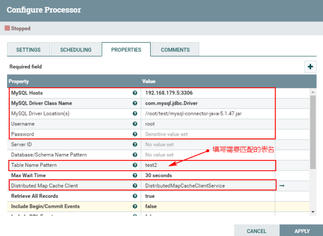323x236 pixels.
Task: Change Retrieve All Records value true
Action: click(208, 196)
